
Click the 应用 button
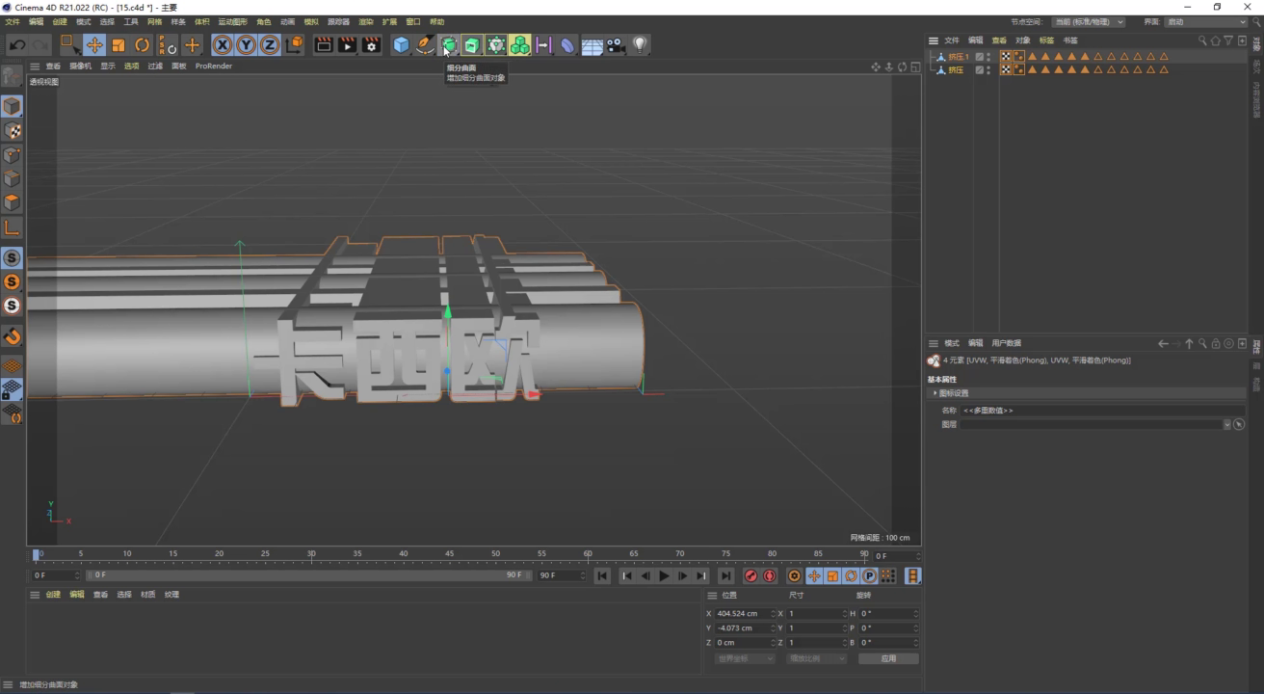[887, 658]
